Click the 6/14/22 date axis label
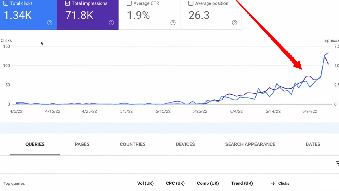Image resolution: width=339 pixels, height=191 pixels. pyautogui.click(x=273, y=111)
